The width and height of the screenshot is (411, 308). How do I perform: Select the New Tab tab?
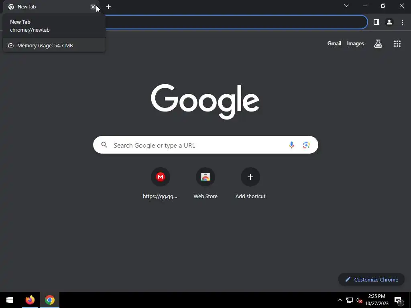[51, 7]
